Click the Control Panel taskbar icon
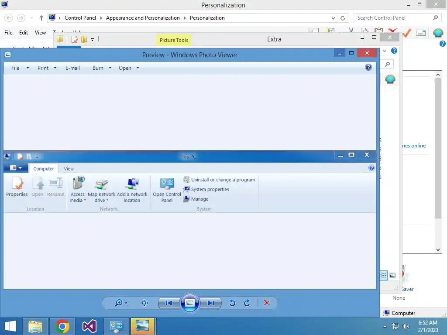Image resolution: width=447 pixels, height=335 pixels. 116,326
